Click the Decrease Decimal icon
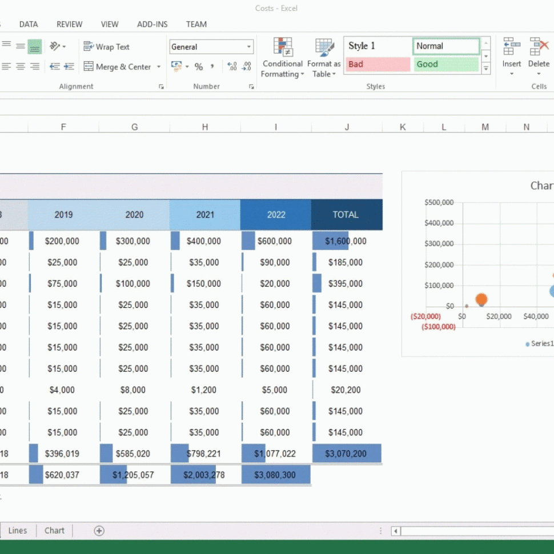Viewport: 554px width, 554px height. pyautogui.click(x=247, y=67)
